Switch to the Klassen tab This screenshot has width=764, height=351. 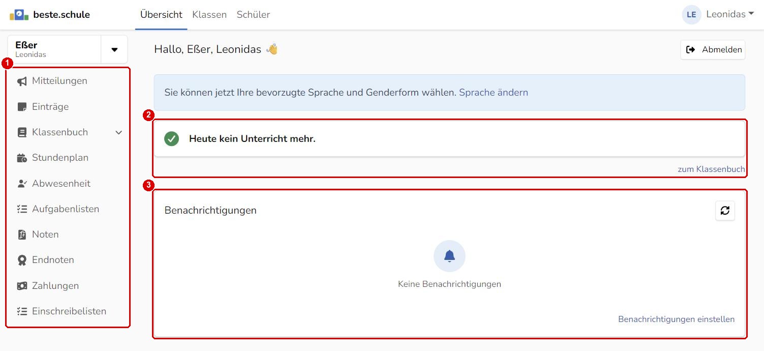[x=209, y=15]
